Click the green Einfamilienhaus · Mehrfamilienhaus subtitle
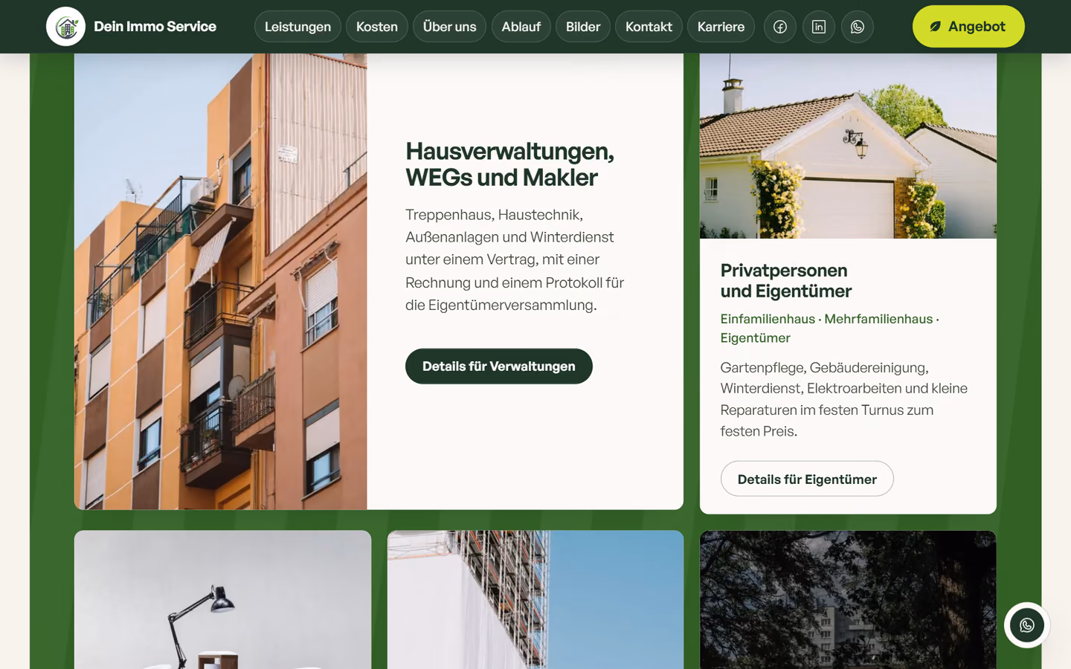 pos(829,329)
